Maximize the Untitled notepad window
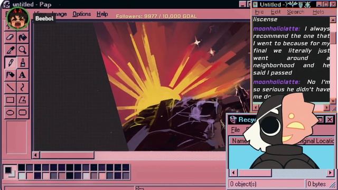Screen dimensions: 338x190 [x=326, y=4]
